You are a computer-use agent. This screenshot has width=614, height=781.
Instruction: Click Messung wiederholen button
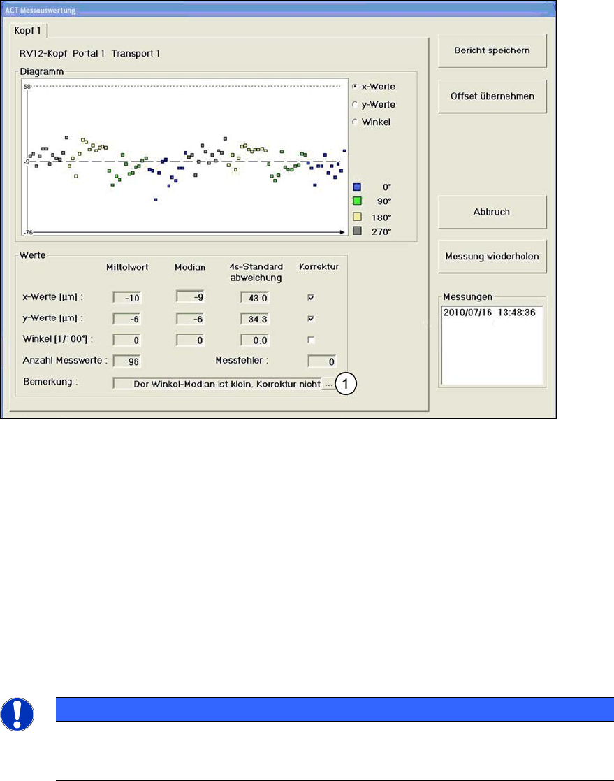coord(492,257)
